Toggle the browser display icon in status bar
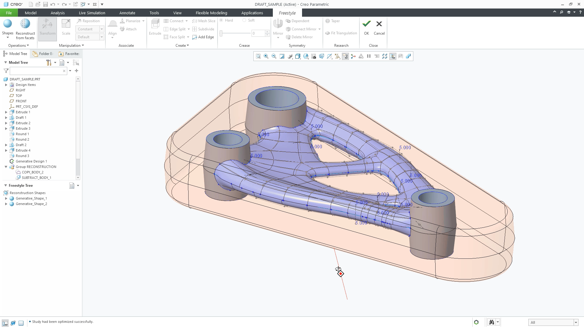This screenshot has height=328, width=584. 13,323
